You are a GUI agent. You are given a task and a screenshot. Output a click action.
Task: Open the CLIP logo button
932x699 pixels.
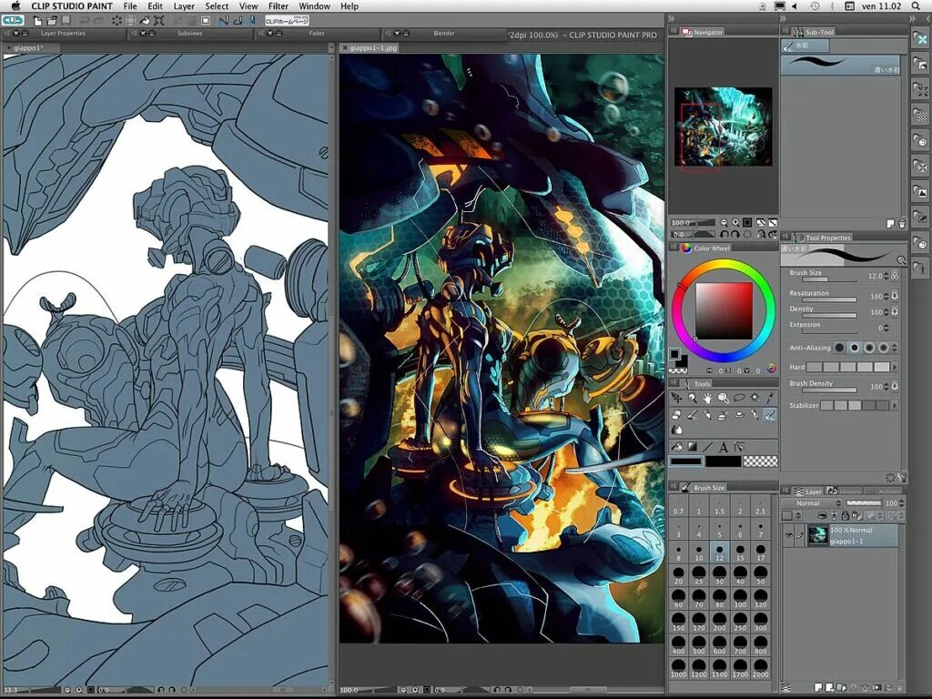point(13,20)
